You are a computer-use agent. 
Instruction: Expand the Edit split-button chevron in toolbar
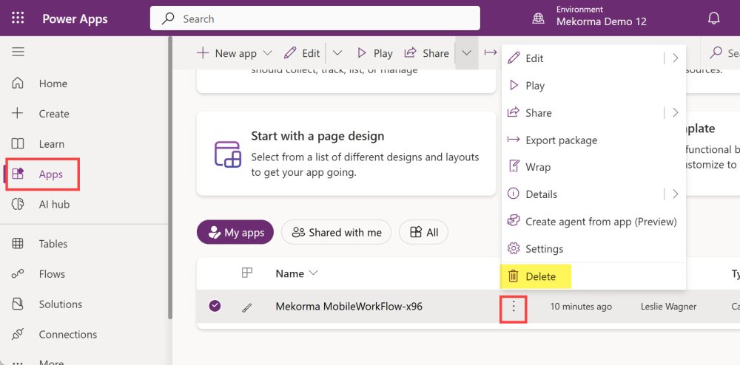[337, 52]
